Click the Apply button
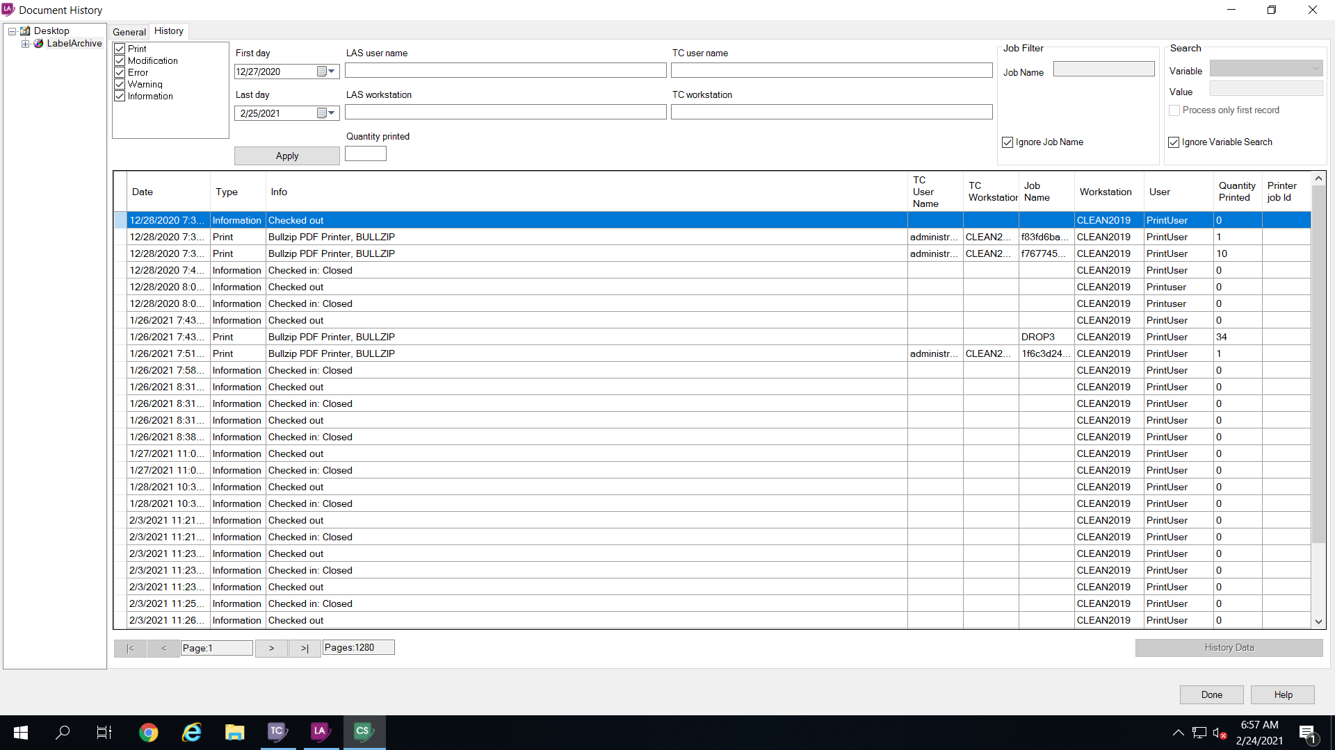 tap(286, 156)
